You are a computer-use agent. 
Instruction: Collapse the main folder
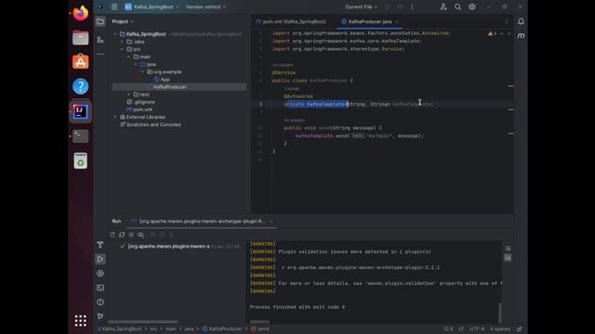(x=129, y=57)
